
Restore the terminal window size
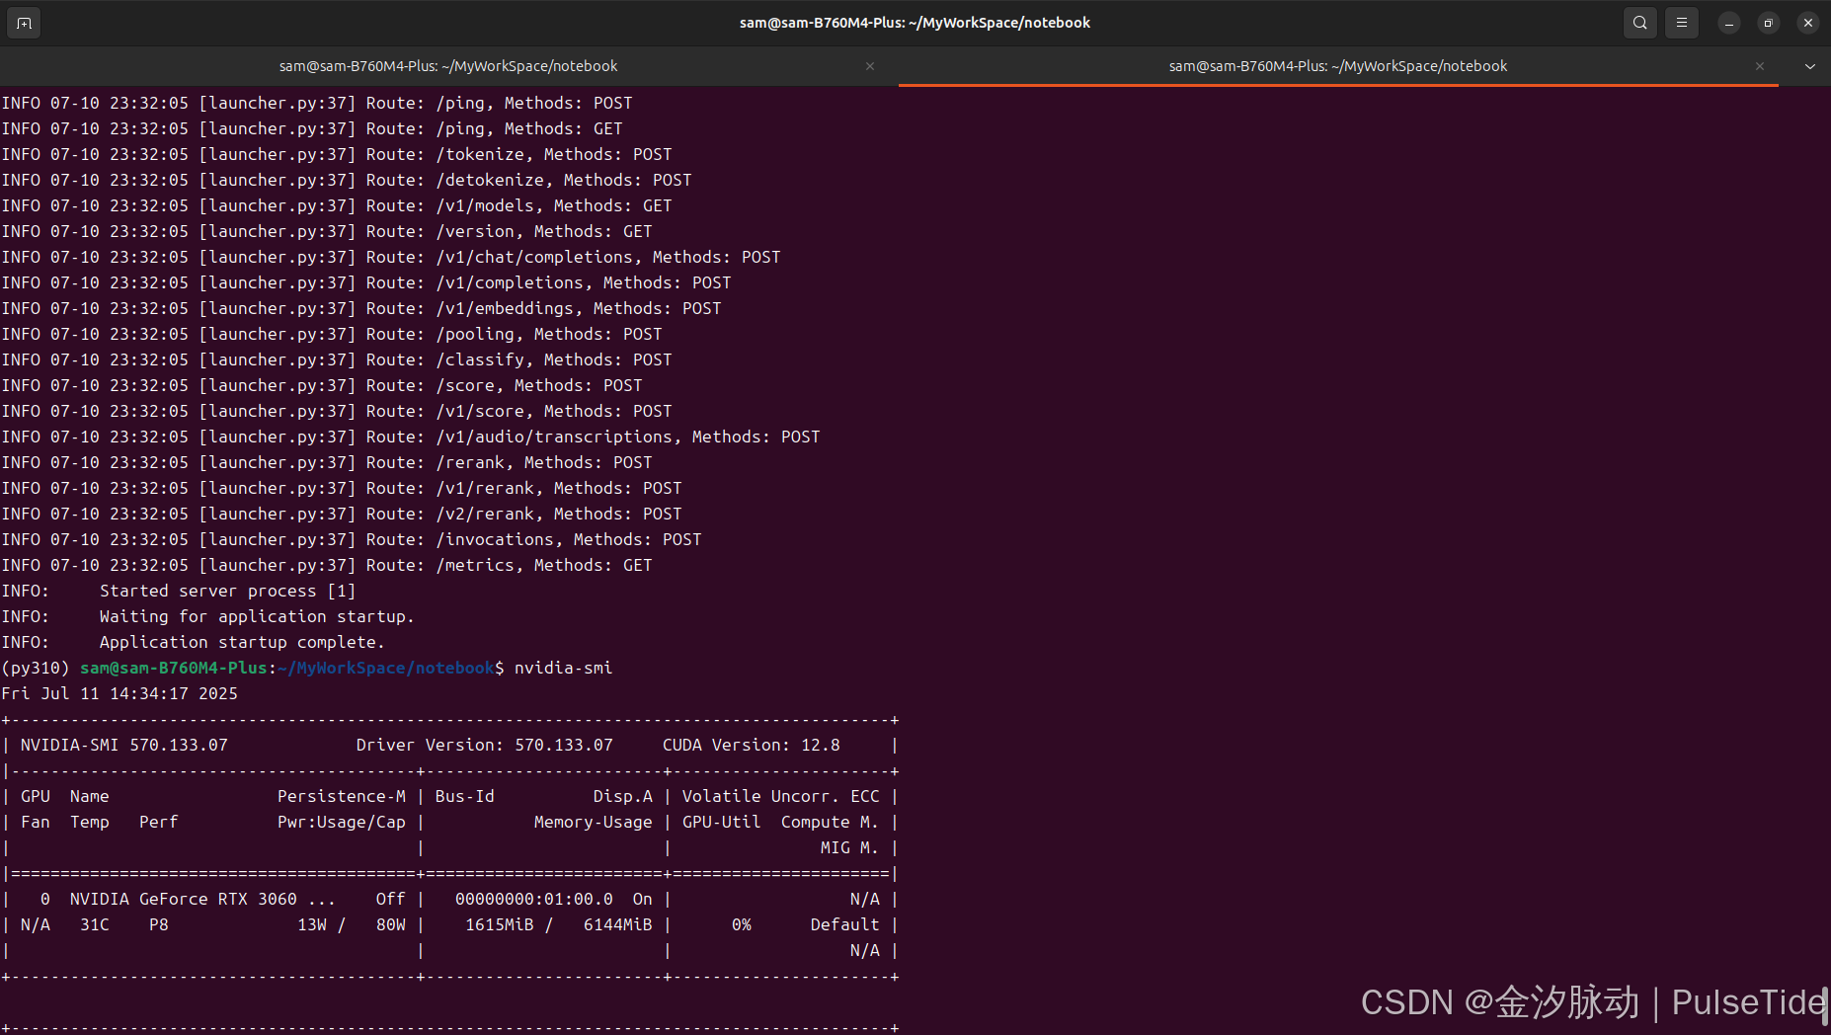tap(1769, 23)
